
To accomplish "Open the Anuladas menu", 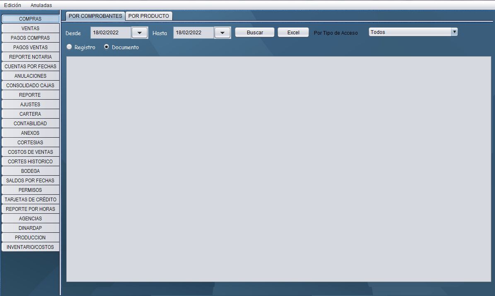I will coord(41,5).
